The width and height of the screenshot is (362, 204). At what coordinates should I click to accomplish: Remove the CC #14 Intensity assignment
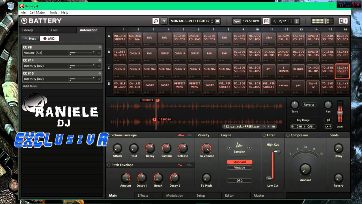[99, 66]
